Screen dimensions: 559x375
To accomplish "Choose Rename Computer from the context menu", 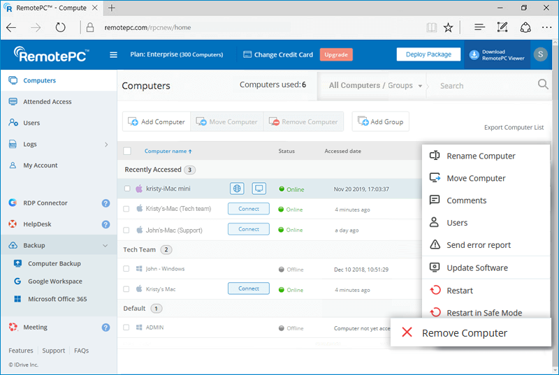I will 481,156.
